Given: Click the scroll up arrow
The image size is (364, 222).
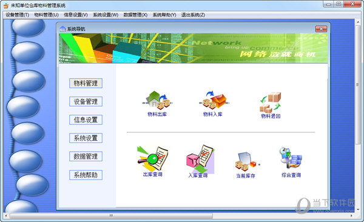Looking at the screenshot, I should tap(358, 22).
